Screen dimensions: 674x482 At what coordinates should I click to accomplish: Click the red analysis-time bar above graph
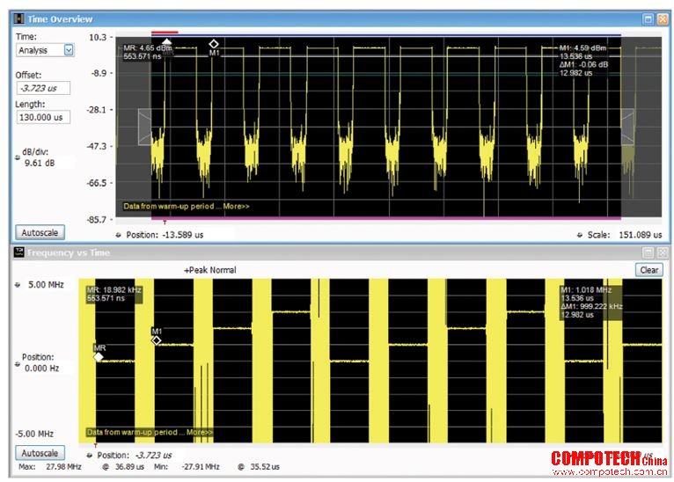tap(165, 32)
